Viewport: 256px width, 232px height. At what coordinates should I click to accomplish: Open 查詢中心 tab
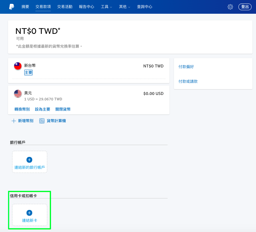[145, 7]
